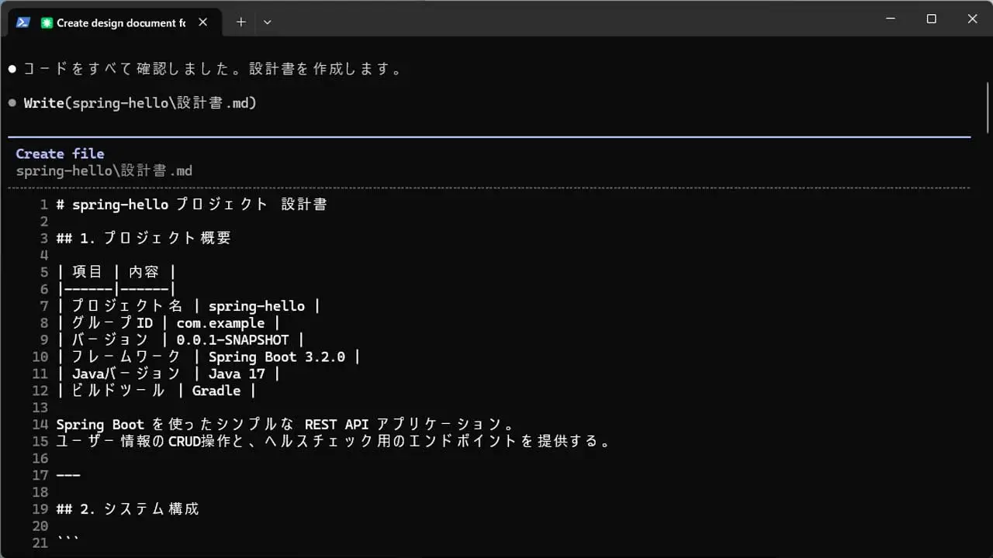Open a new terminal tab with plus
This screenshot has height=558, width=993.
tap(240, 22)
